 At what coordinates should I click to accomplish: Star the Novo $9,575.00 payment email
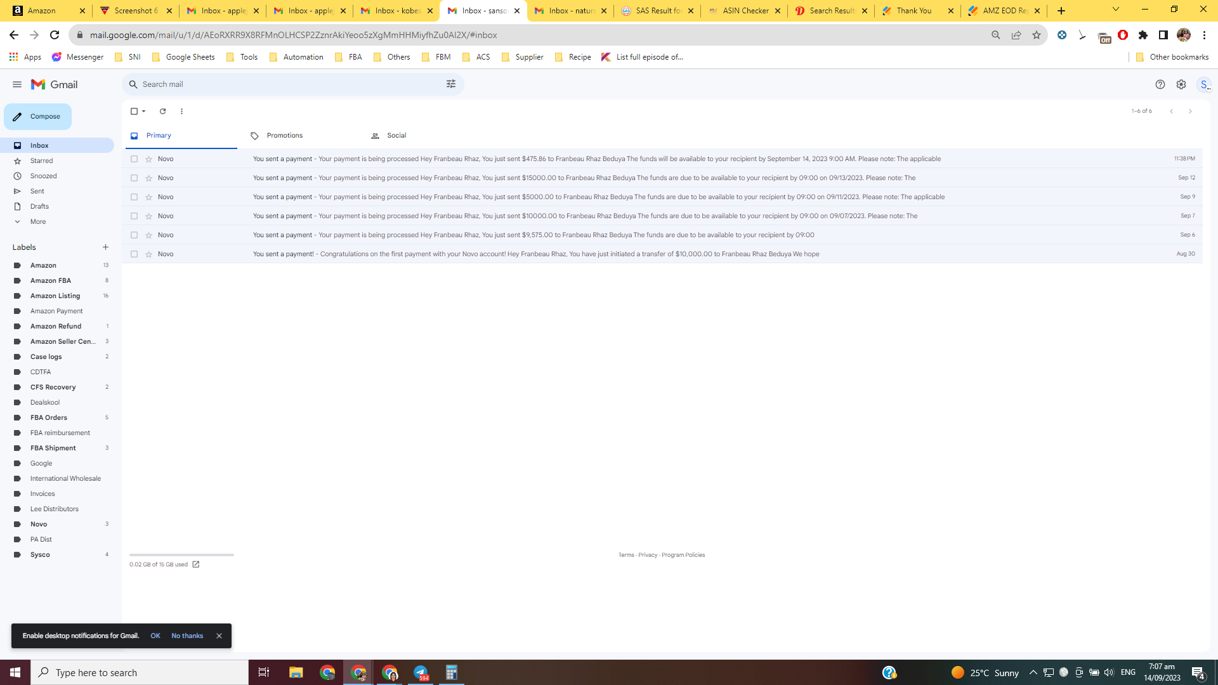(148, 235)
